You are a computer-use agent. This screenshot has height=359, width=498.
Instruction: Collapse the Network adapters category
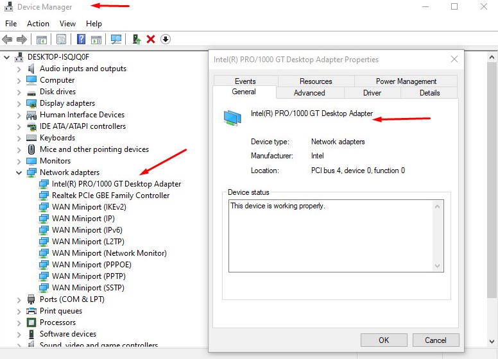click(18, 172)
